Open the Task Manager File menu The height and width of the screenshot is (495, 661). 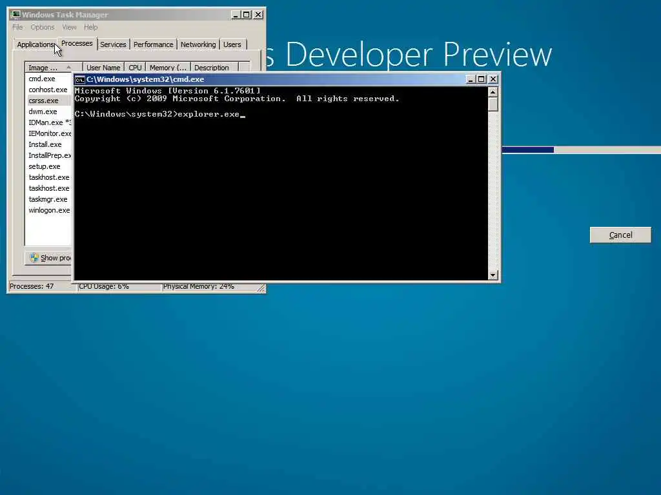17,27
